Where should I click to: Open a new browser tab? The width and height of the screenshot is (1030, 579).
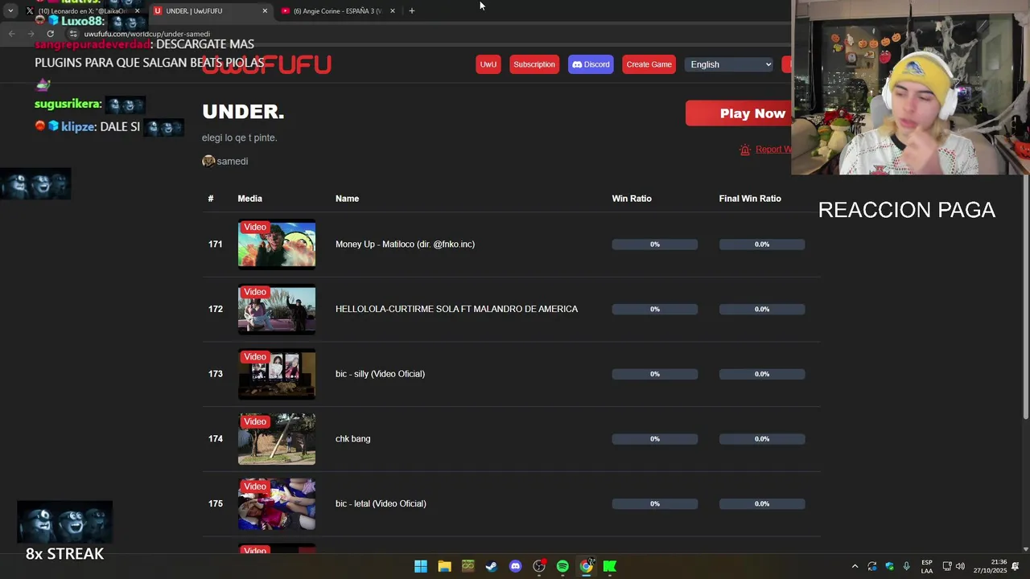point(412,10)
